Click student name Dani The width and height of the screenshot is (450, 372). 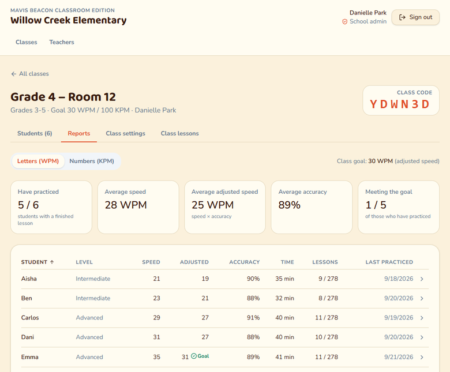pos(28,337)
